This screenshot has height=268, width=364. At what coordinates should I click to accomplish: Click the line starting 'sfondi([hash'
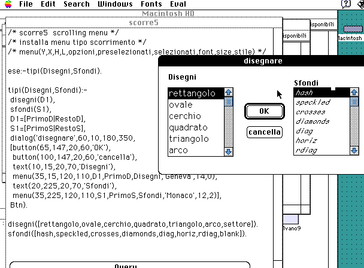tap(127, 234)
